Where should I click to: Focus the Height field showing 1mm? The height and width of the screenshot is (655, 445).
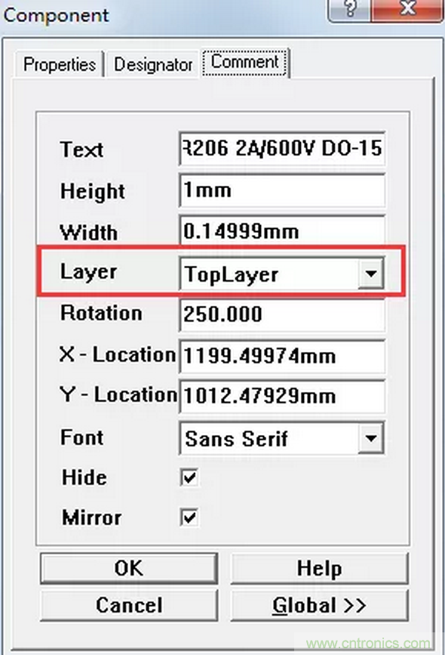click(282, 190)
